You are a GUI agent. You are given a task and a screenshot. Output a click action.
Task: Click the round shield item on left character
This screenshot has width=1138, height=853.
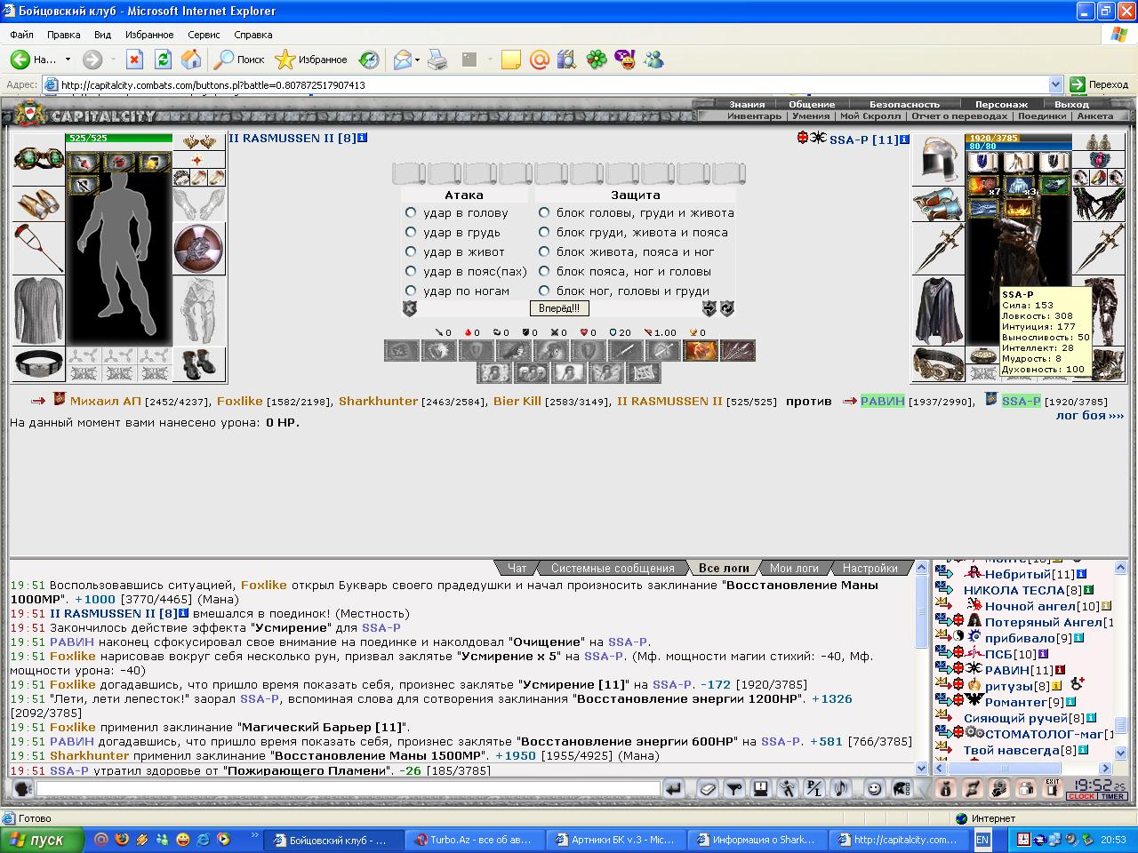pyautogui.click(x=199, y=248)
